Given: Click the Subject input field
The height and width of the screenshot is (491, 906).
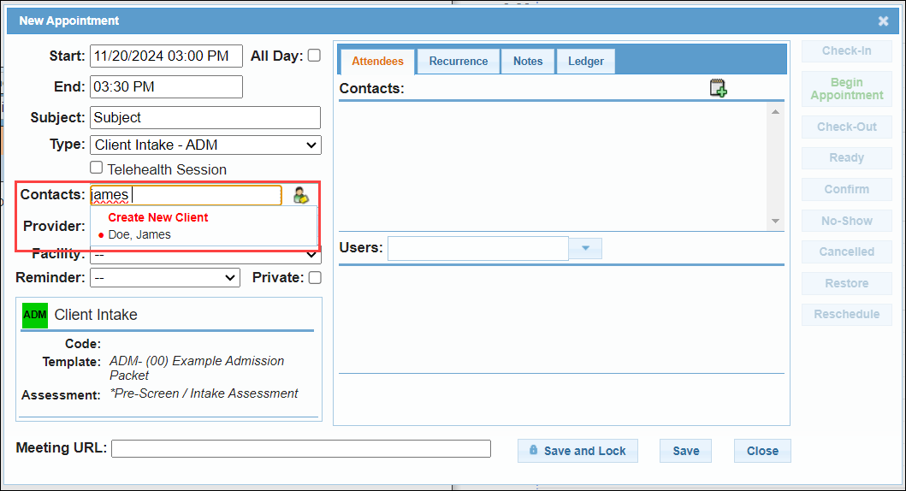Looking at the screenshot, I should coord(205,117).
